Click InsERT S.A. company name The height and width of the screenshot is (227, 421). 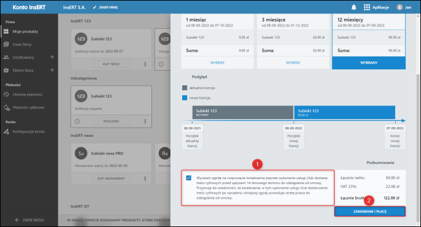(74, 7)
